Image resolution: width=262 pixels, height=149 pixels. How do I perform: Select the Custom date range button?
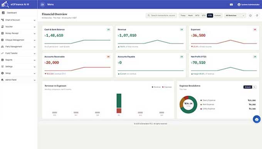(x=218, y=15)
